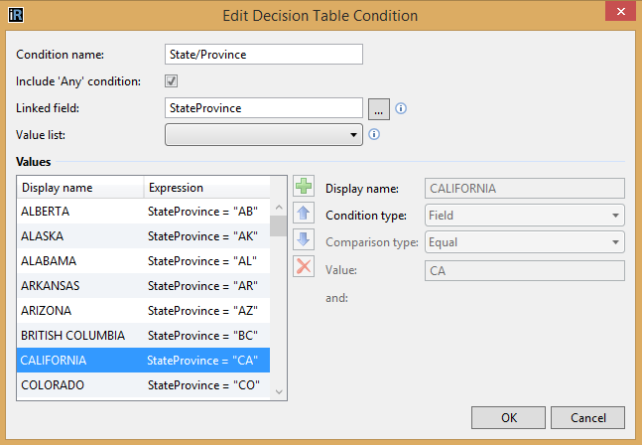This screenshot has height=445, width=642.
Task: Expand the Condition type dropdown
Action: pyautogui.click(x=524, y=215)
